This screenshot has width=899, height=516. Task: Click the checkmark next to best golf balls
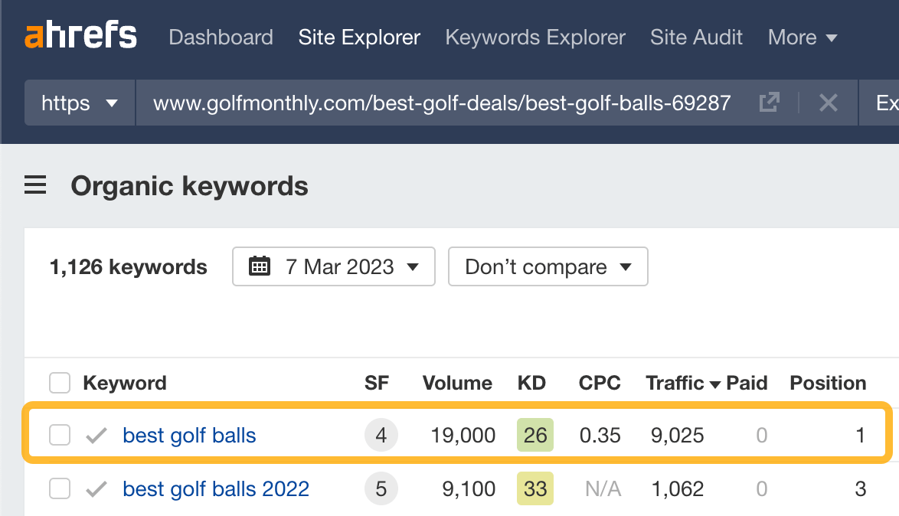pyautogui.click(x=96, y=435)
